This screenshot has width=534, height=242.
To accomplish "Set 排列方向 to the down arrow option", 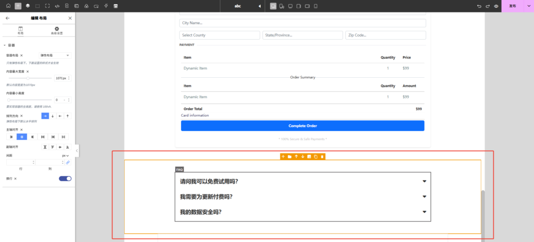I will pyautogui.click(x=53, y=116).
